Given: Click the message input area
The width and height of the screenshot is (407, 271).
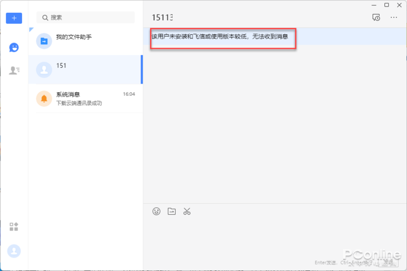Looking at the screenshot, I should 274,239.
